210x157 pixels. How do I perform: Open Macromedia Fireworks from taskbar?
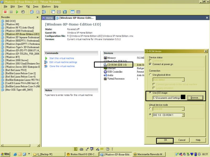coord(149,154)
